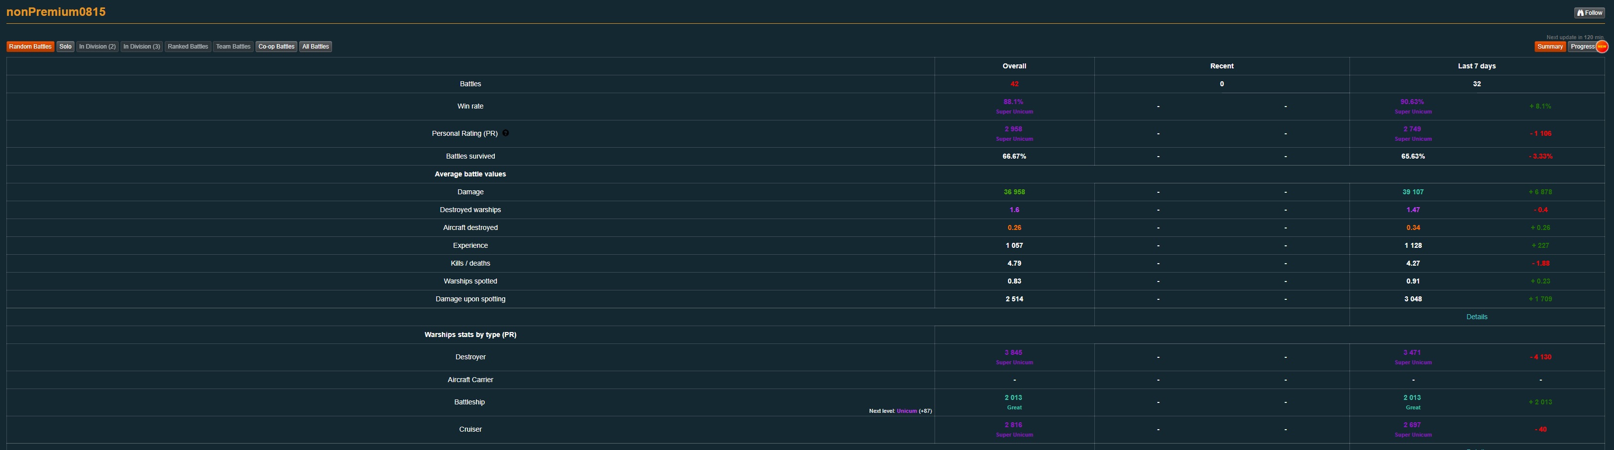Click the Unicum next level label
Image resolution: width=1614 pixels, height=450 pixels.
point(907,411)
